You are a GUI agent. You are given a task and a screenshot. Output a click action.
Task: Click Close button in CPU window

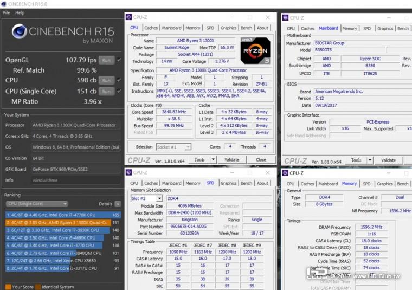(261, 160)
